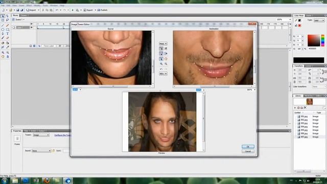Click the Configure the Tween link

coord(62,135)
